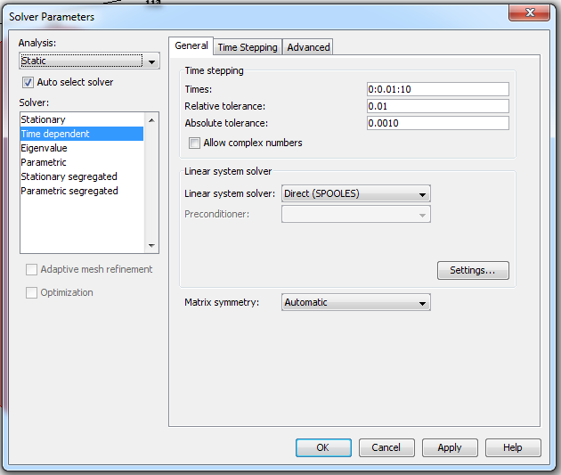This screenshot has width=561, height=475.
Task: Click the Times input field
Action: [438, 89]
